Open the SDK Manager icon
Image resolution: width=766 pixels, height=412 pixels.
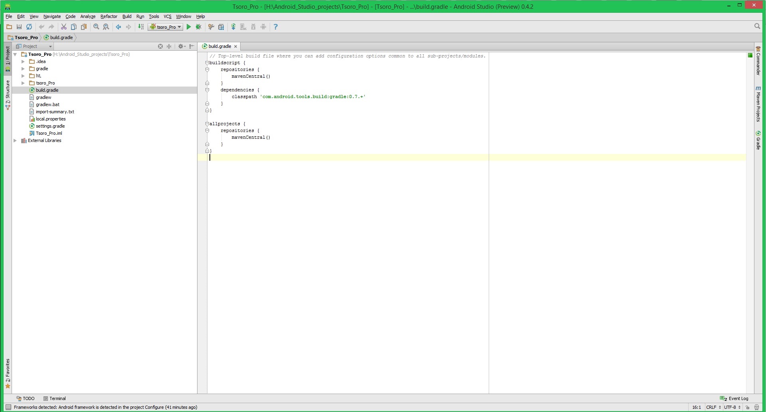253,27
